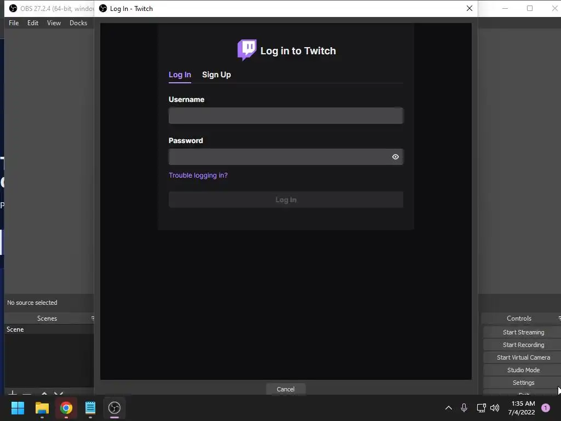Select the Log In tab
Viewport: 561px width, 421px height.
[180, 75]
